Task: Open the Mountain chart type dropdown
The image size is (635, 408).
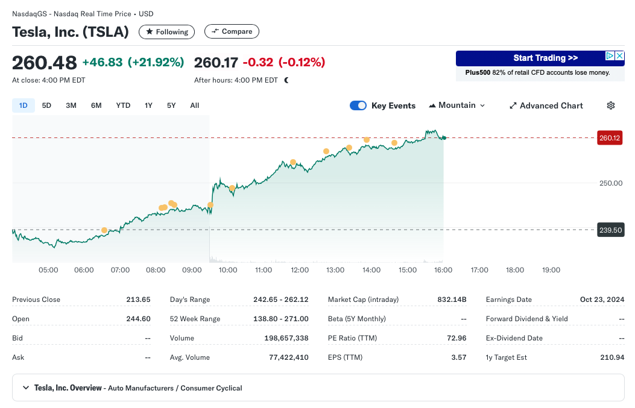Action: coord(457,105)
